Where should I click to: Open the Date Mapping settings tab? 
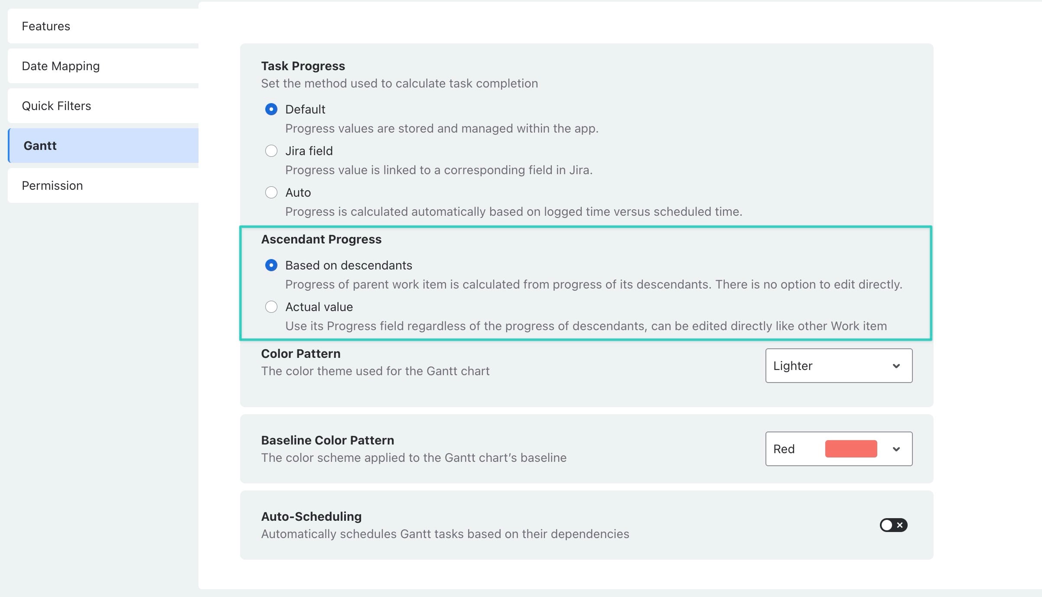pyautogui.click(x=103, y=66)
